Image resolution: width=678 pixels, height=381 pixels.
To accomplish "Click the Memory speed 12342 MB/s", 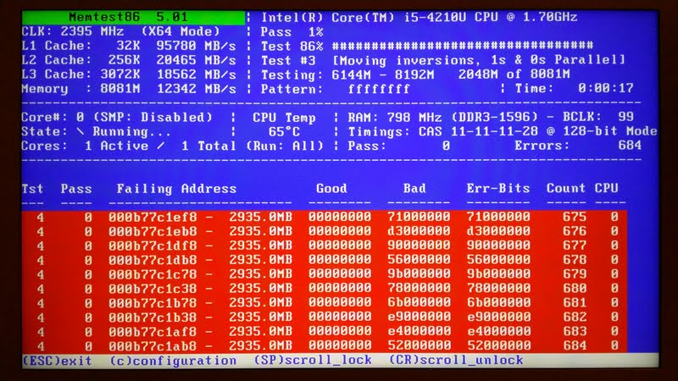I will [x=197, y=89].
